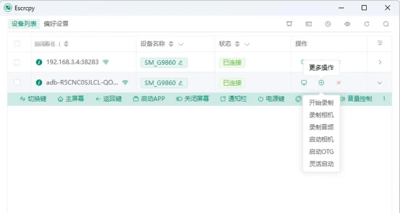Choose 录制音频 from the more-actions menu
Image resolution: width=400 pixels, height=213 pixels.
[x=321, y=127]
